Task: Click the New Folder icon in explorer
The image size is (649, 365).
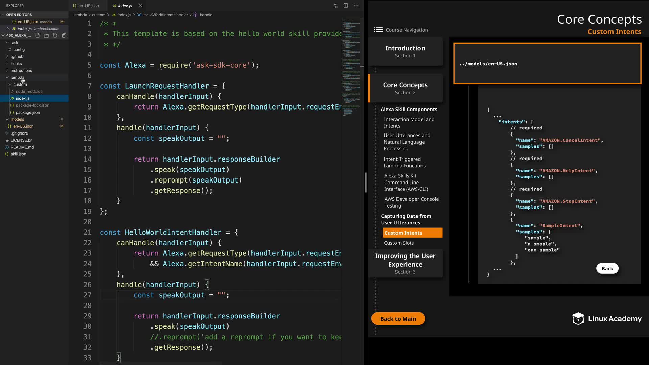Action: pyautogui.click(x=46, y=35)
